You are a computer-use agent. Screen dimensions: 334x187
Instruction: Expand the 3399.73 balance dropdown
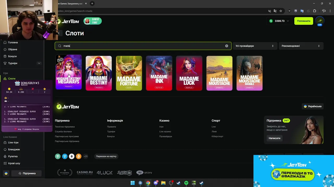pos(280,21)
